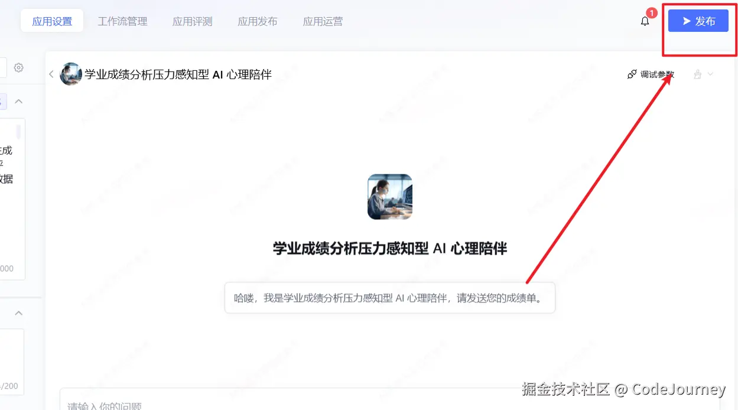
Task: Select the 应用发布 tab
Action: 257,21
